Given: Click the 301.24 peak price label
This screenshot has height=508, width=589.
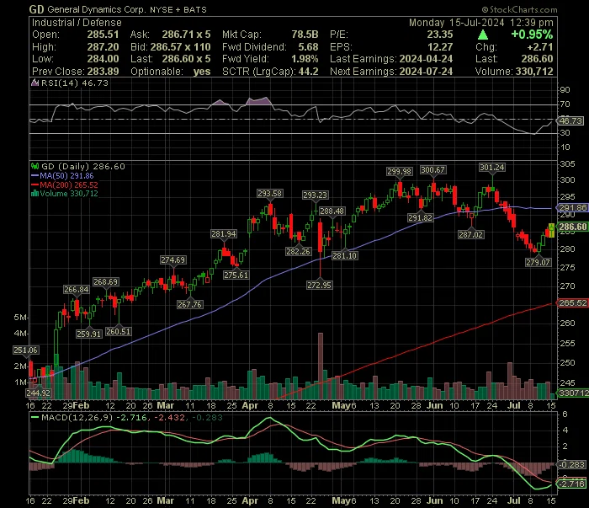Looking at the screenshot, I should coord(491,167).
